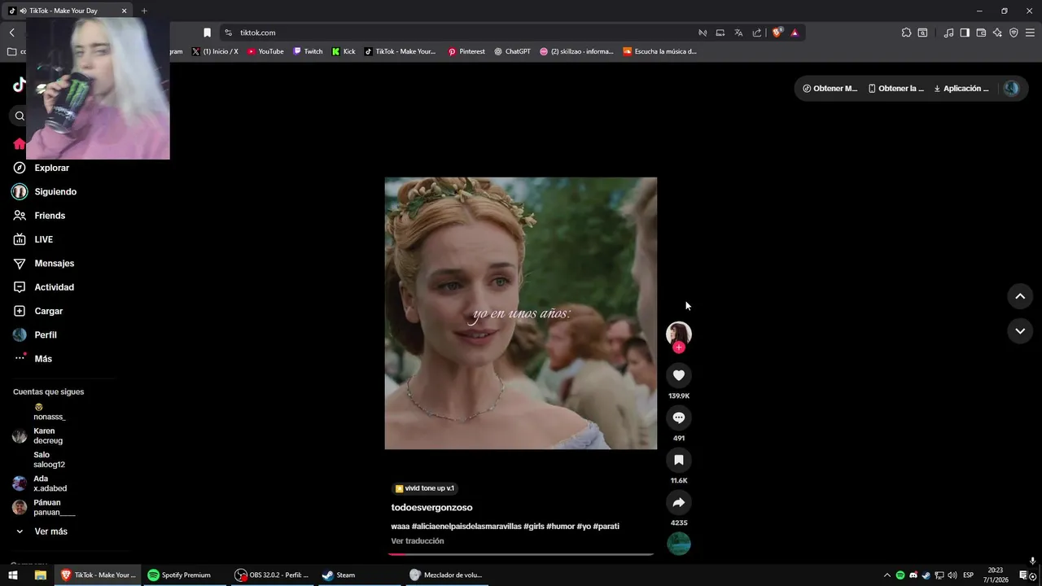Go to previous video with up chevron
Screen dimensions: 1042x586
click(x=1020, y=296)
